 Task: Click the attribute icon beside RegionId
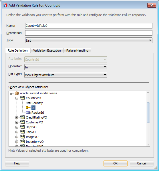[x=28, y=113]
